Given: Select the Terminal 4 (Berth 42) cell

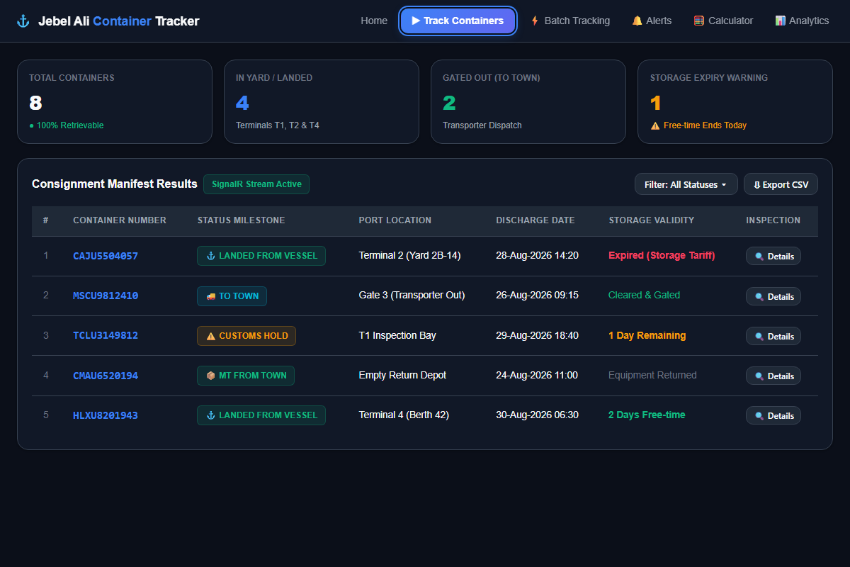Looking at the screenshot, I should (x=404, y=415).
